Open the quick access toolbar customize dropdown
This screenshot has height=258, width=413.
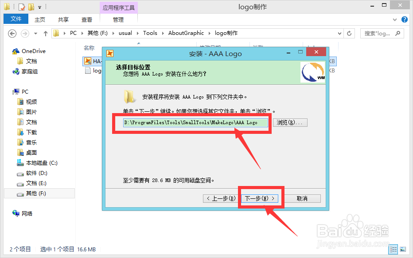(39, 8)
